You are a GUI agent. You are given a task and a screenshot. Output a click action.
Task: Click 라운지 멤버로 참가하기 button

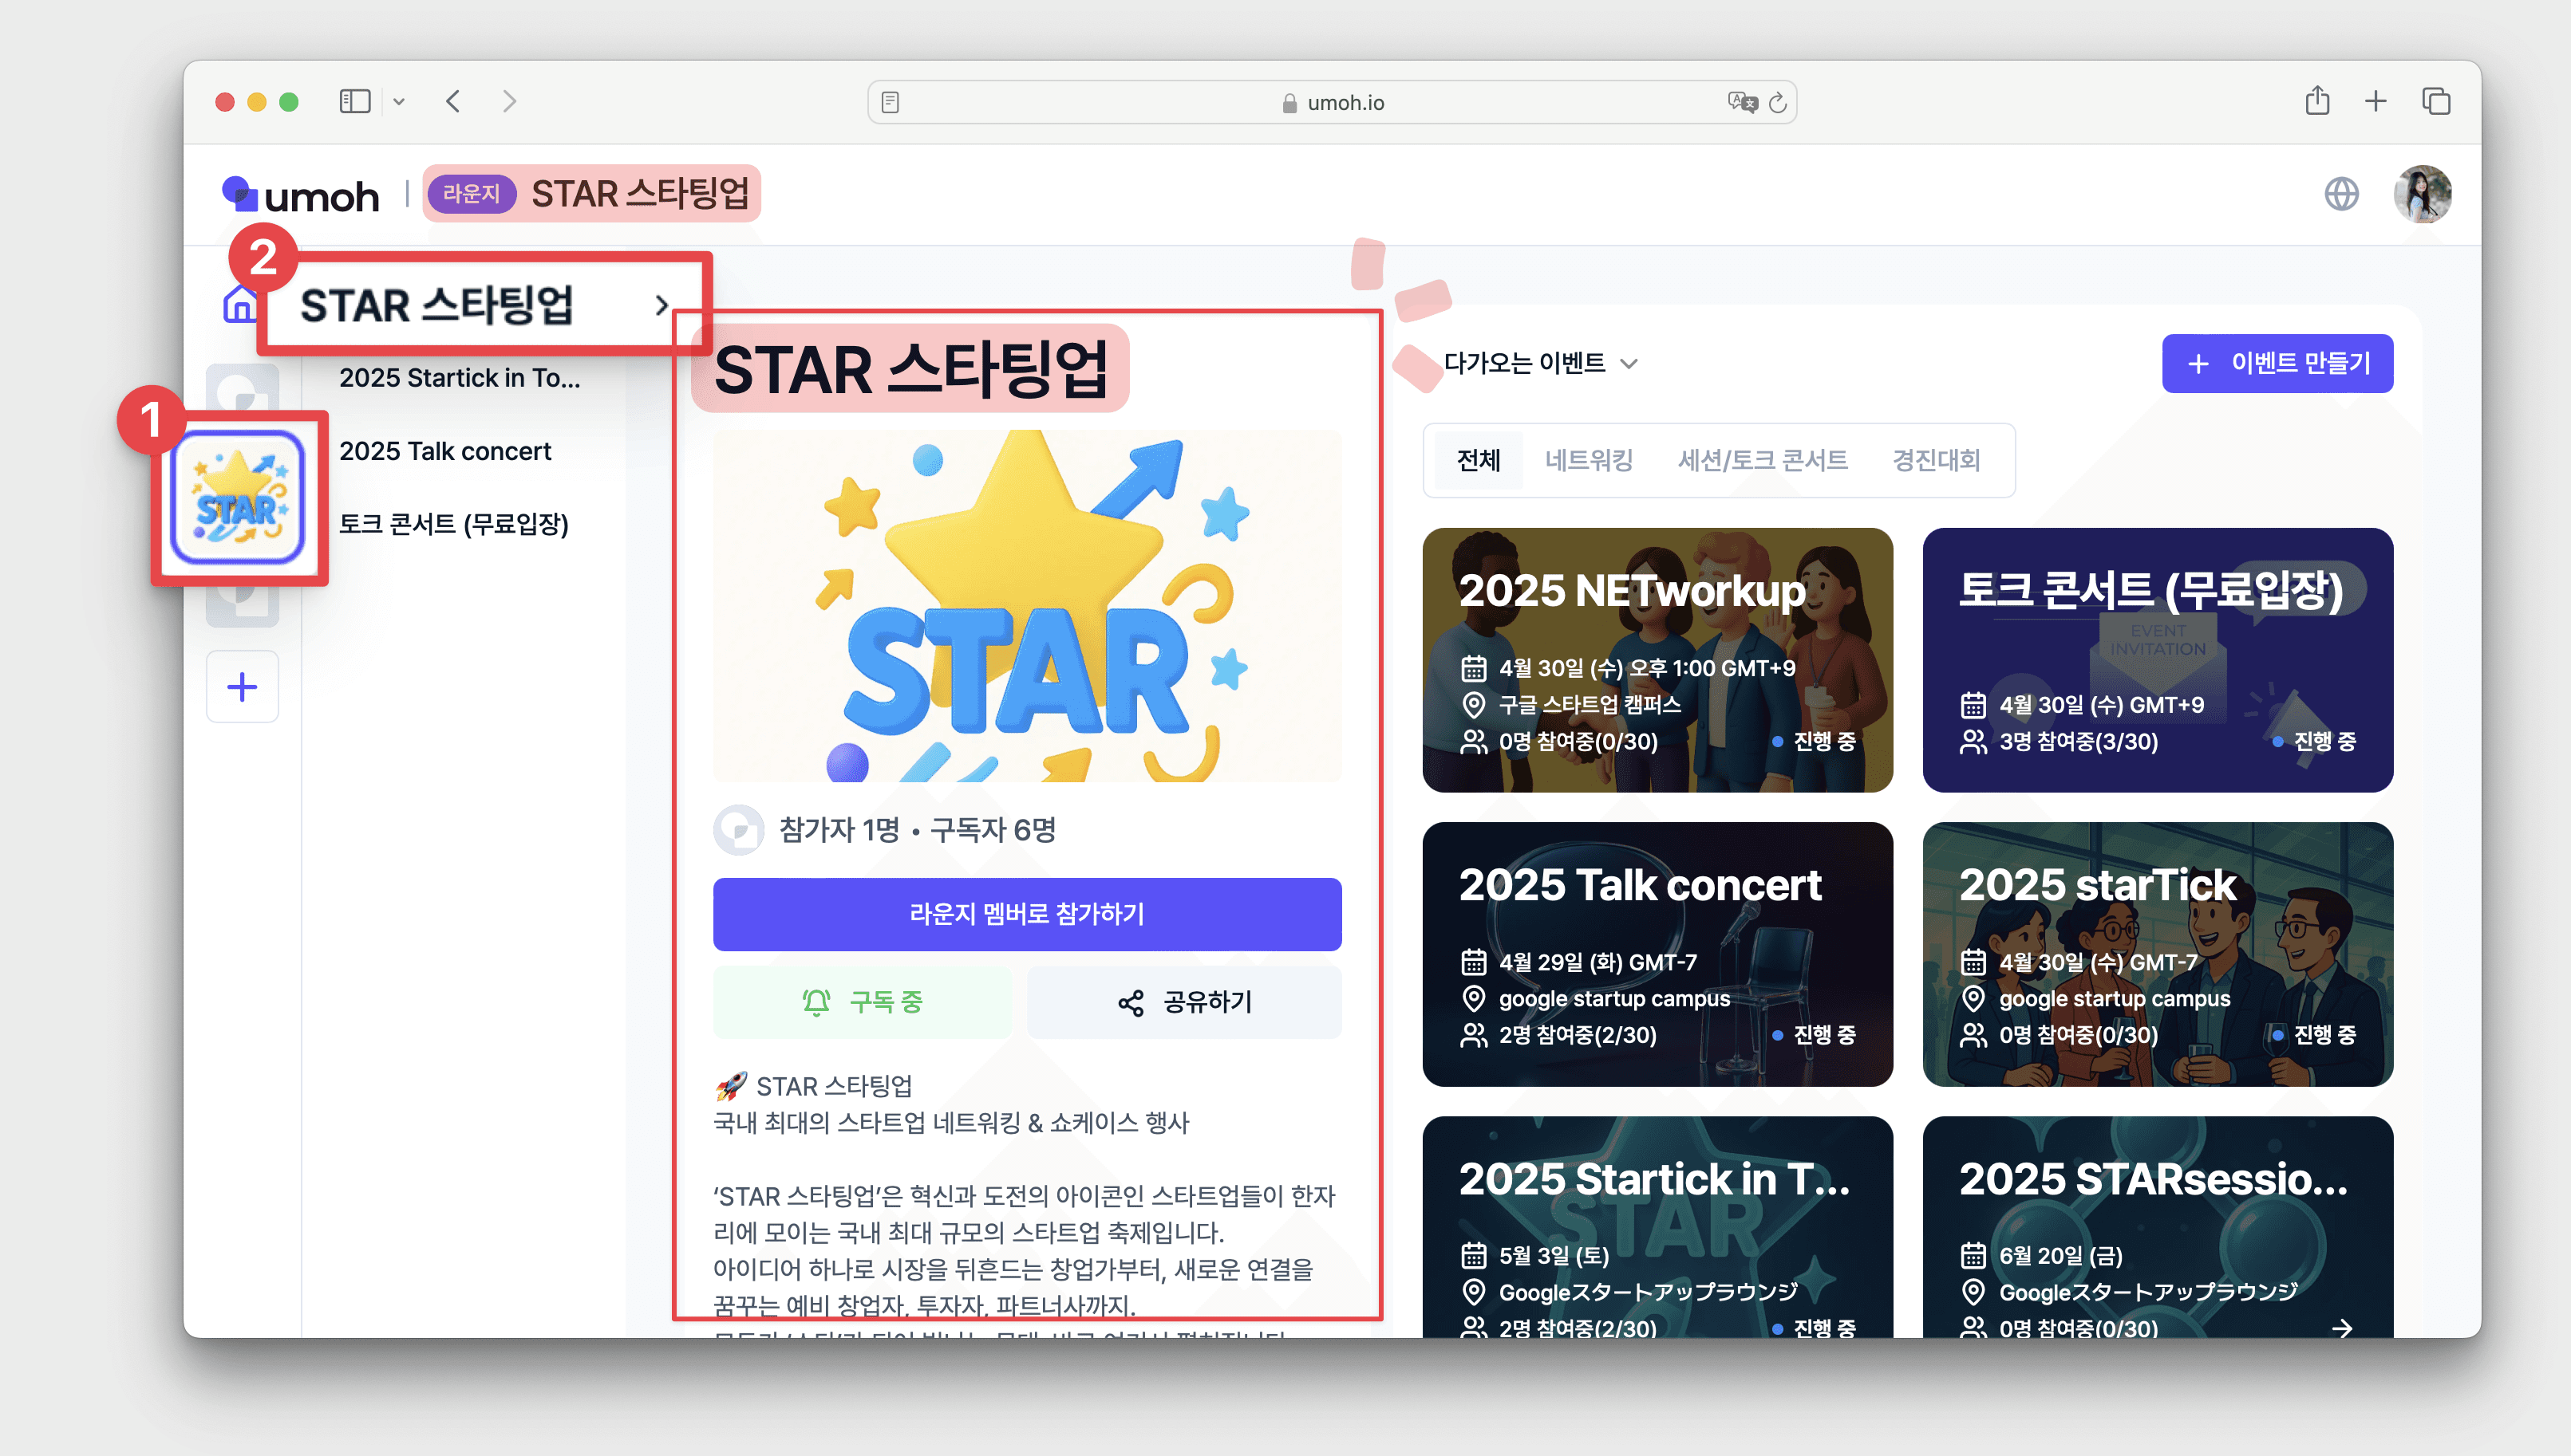1026,914
